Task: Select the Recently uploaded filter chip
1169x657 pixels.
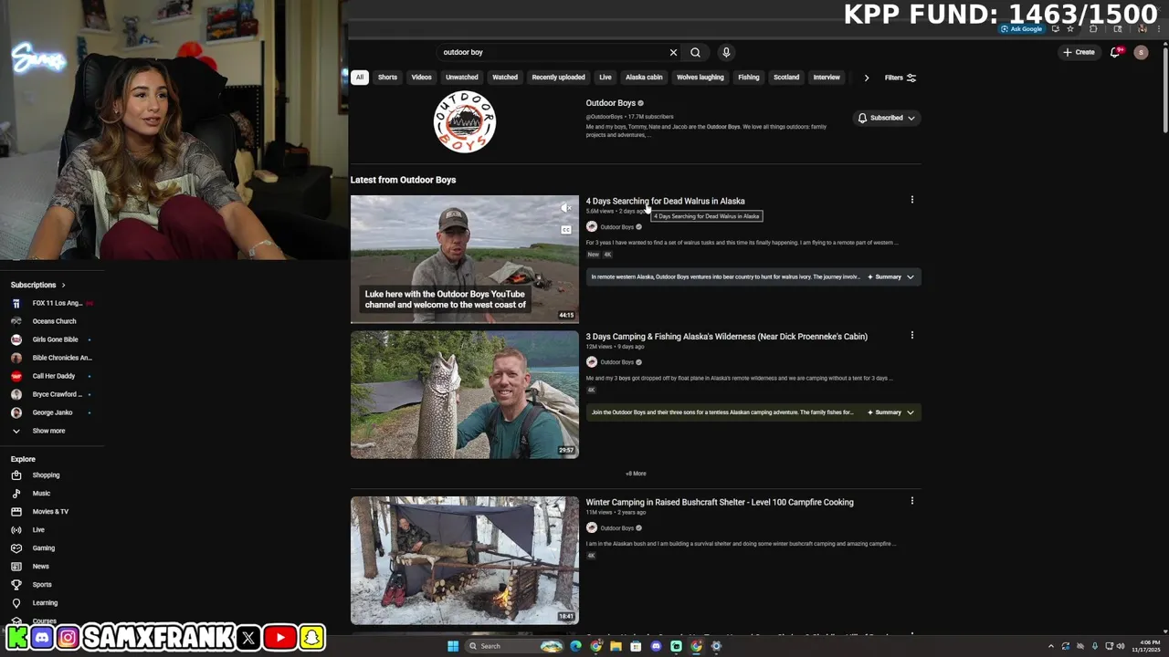Action: 558,78
